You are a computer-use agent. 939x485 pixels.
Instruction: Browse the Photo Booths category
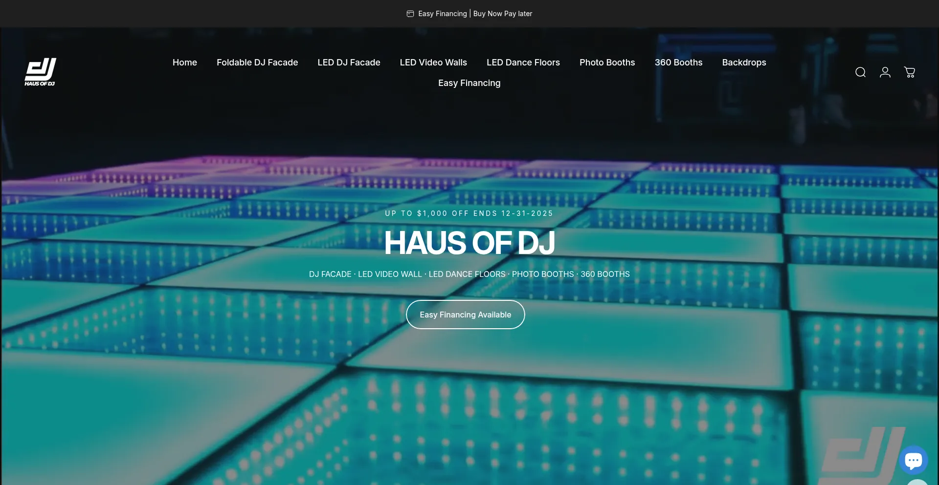pyautogui.click(x=607, y=63)
